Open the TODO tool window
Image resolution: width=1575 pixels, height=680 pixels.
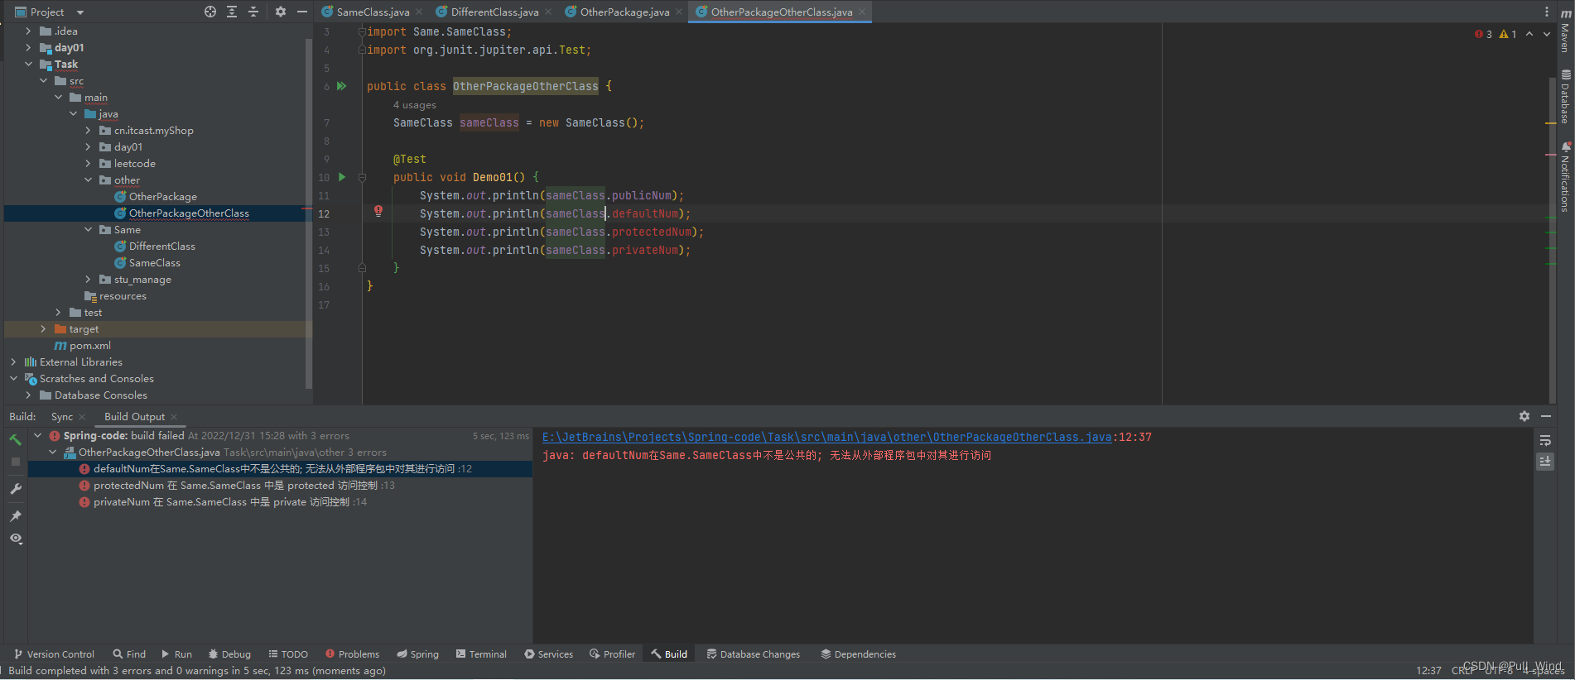288,654
